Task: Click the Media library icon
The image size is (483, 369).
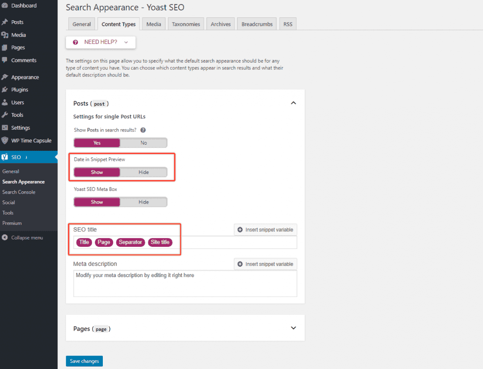Action: point(5,35)
